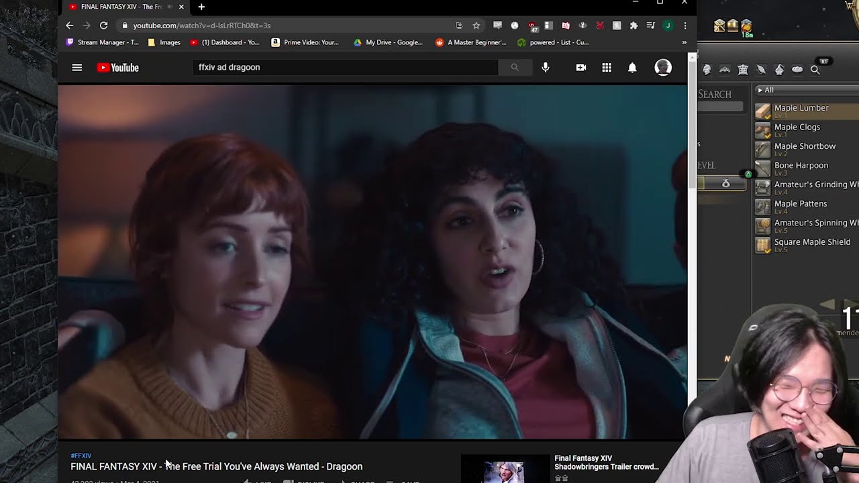859x483 pixels.
Task: Click the crafting log search field
Action: pos(720,107)
